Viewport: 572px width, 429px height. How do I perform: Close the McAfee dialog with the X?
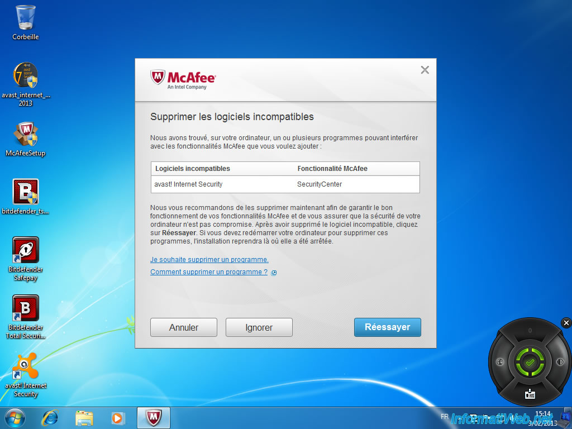(425, 70)
